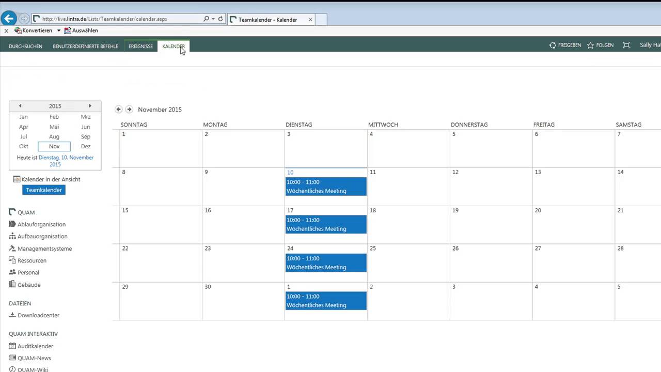Click the Ablauforganisation icon
Screen dimensions: 661x372
coord(12,224)
